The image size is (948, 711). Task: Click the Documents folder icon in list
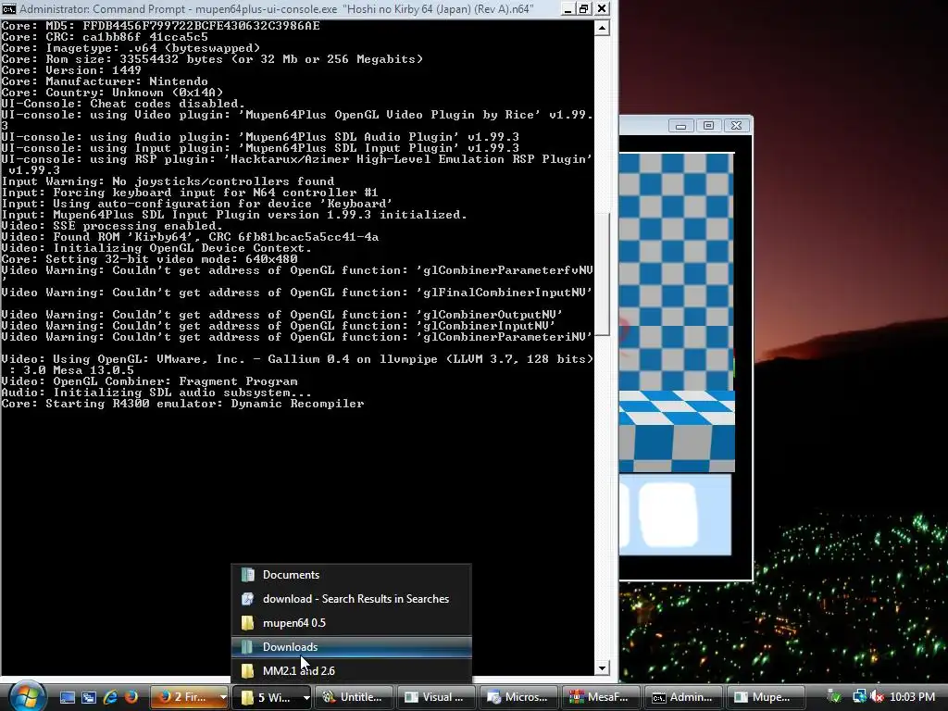point(247,575)
